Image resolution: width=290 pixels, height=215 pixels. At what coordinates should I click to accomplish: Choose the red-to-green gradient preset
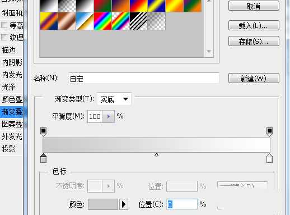(102, 6)
